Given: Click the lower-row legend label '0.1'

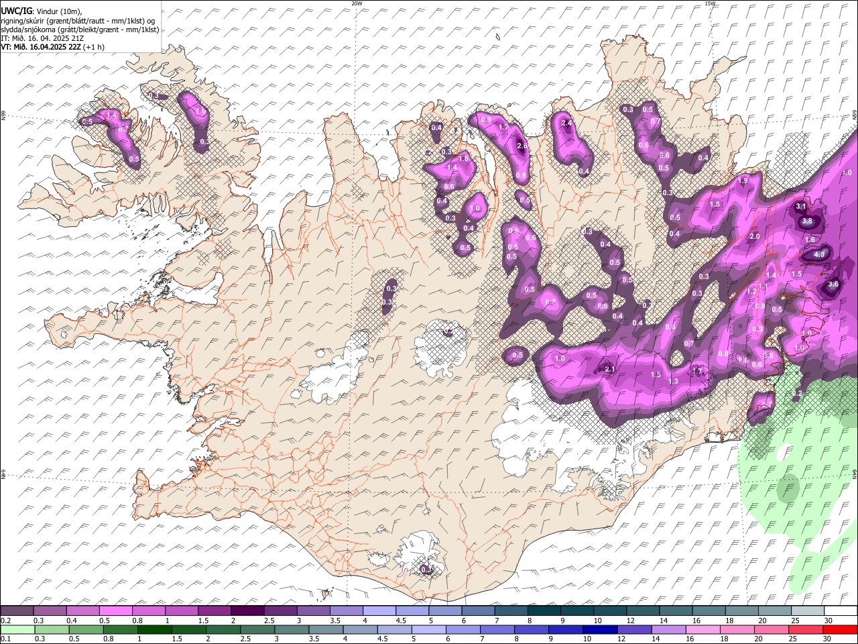Looking at the screenshot, I should [x=5, y=639].
